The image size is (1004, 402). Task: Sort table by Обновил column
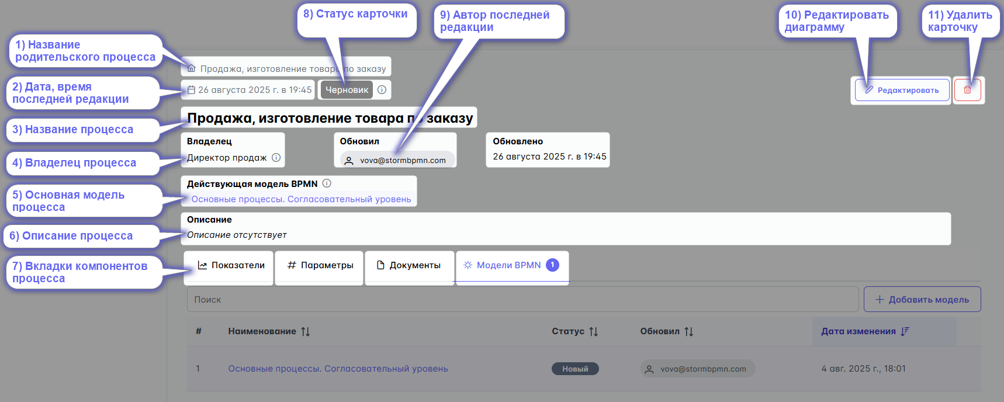(688, 332)
